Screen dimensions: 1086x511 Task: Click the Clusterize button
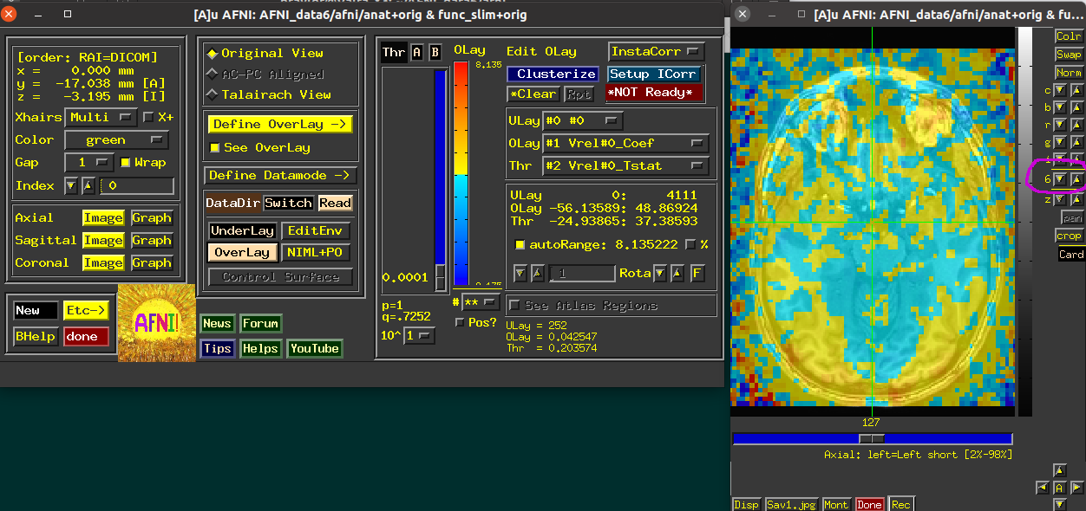tap(553, 74)
